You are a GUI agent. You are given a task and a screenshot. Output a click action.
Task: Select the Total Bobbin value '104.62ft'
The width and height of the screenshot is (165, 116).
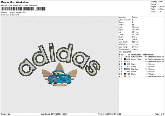point(135,49)
